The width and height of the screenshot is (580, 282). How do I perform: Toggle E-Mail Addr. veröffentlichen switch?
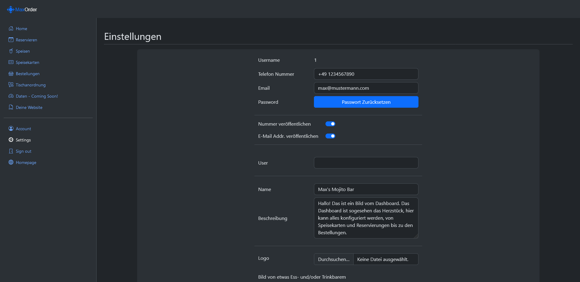point(330,136)
